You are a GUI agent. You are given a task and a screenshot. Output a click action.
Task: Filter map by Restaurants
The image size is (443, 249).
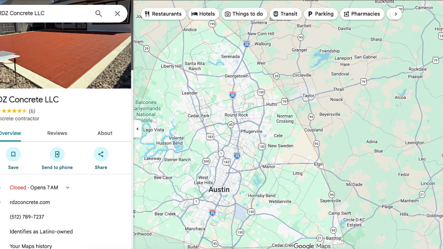click(x=163, y=14)
